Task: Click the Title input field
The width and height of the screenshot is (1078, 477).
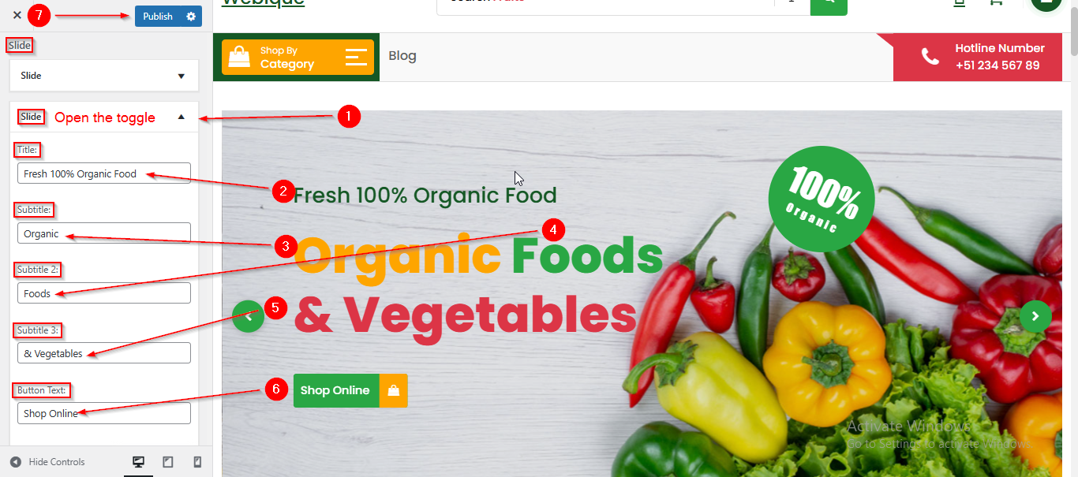Action: coord(104,173)
